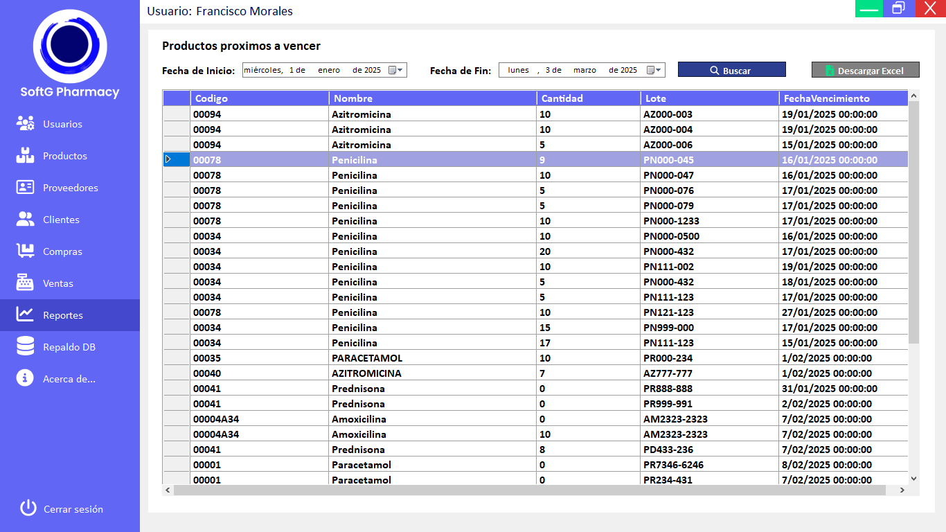Select the Repaldo DB database icon
This screenshot has width=946, height=532.
[x=26, y=347]
